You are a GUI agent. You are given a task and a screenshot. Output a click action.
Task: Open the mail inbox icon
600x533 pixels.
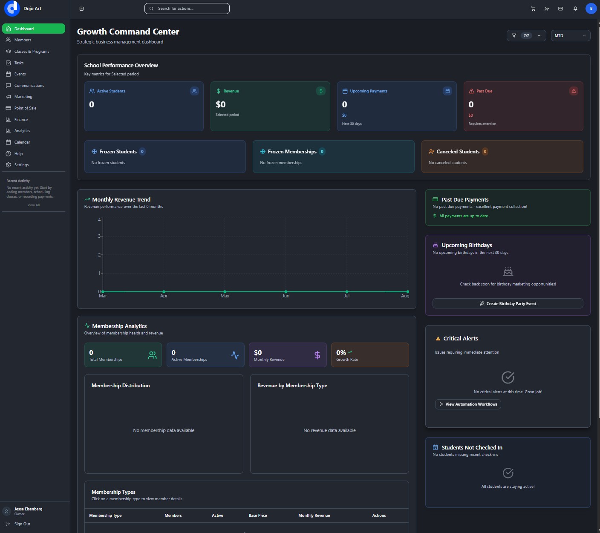(560, 9)
